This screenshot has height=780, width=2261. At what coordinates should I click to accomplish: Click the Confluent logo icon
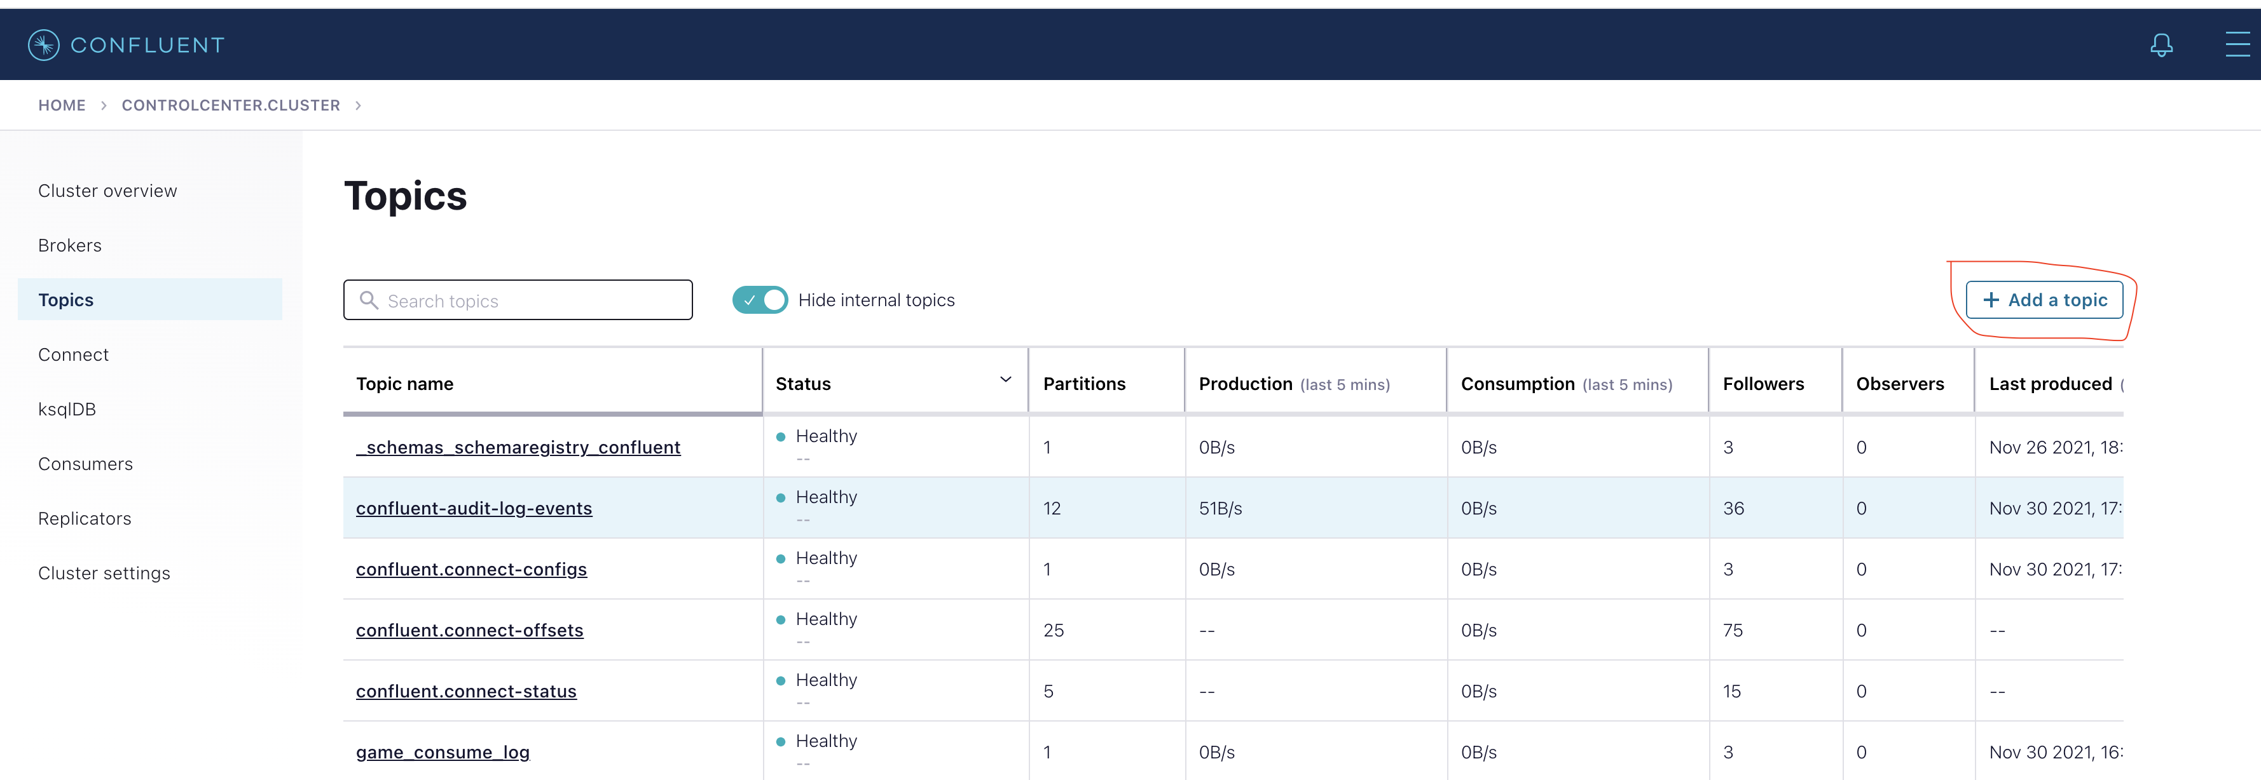pos(43,44)
